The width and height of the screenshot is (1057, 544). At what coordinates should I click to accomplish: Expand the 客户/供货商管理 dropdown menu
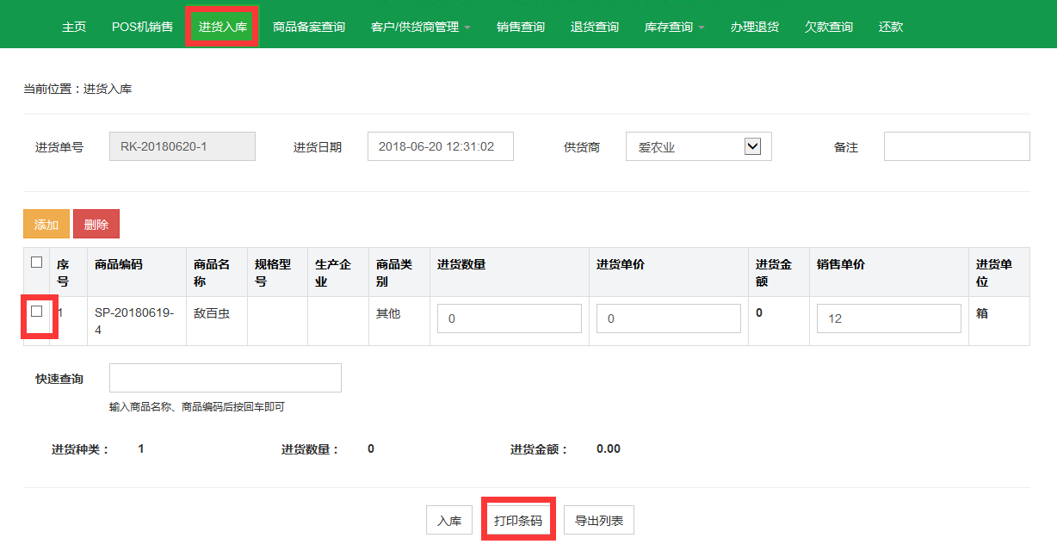click(420, 27)
